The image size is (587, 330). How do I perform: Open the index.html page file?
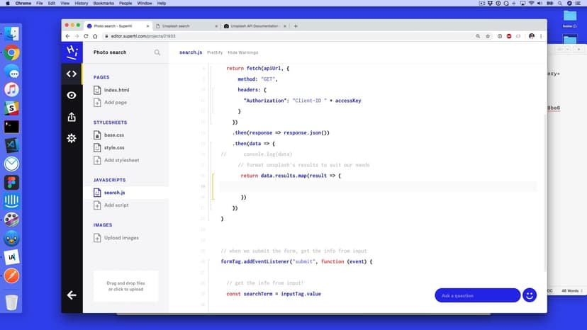pyautogui.click(x=116, y=91)
